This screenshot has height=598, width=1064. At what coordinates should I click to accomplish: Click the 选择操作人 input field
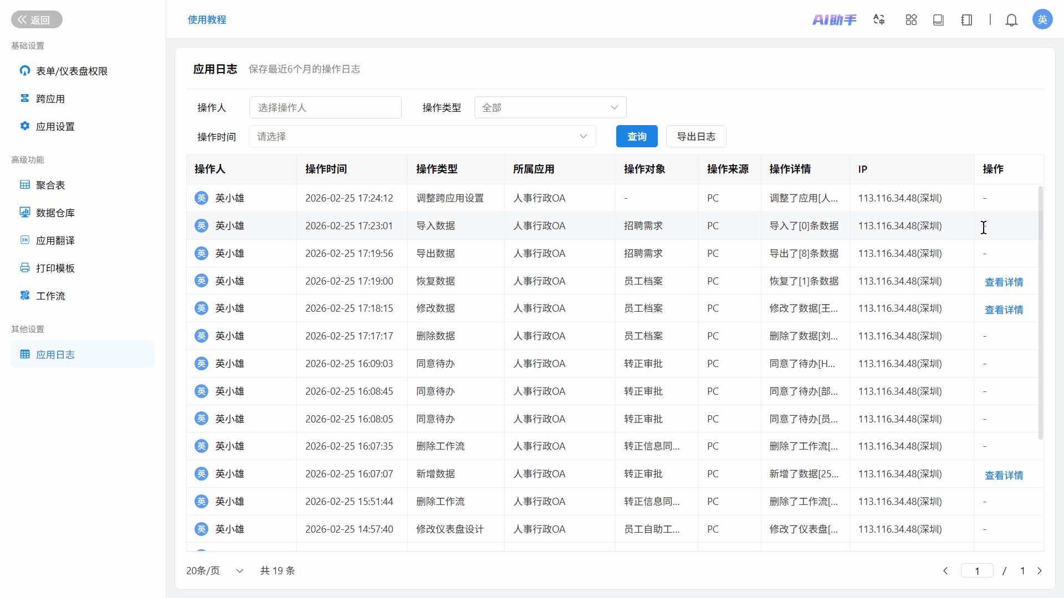click(325, 107)
